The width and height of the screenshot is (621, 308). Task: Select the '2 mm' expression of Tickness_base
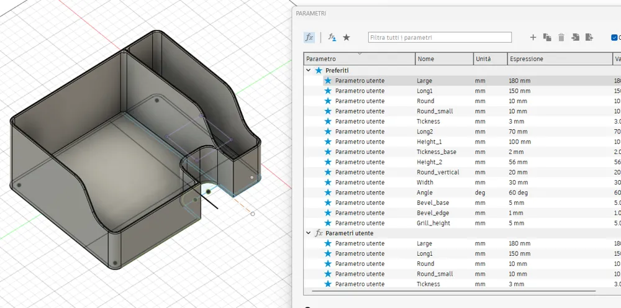516,152
